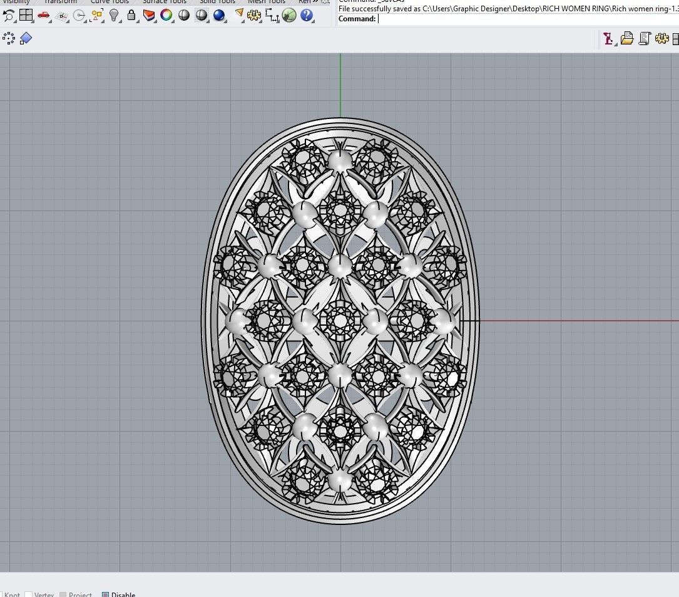Switch to the Mesh Tools tab

[267, 2]
